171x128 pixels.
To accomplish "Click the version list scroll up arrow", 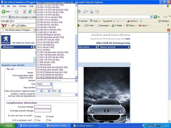I will point(76,5).
